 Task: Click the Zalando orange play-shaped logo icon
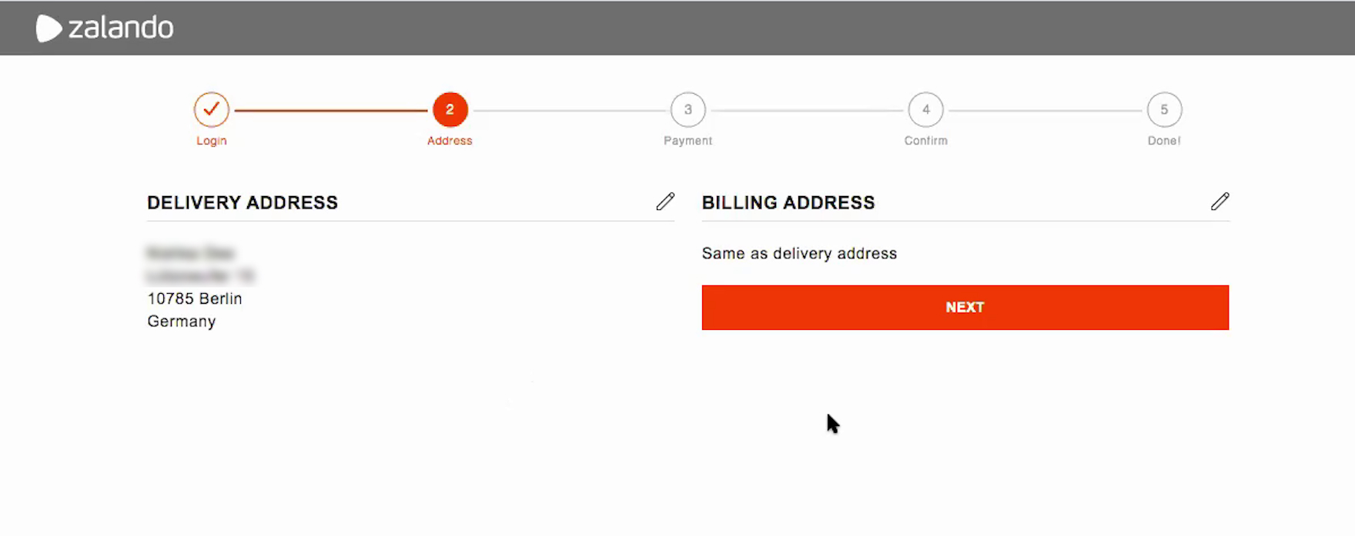coord(49,28)
